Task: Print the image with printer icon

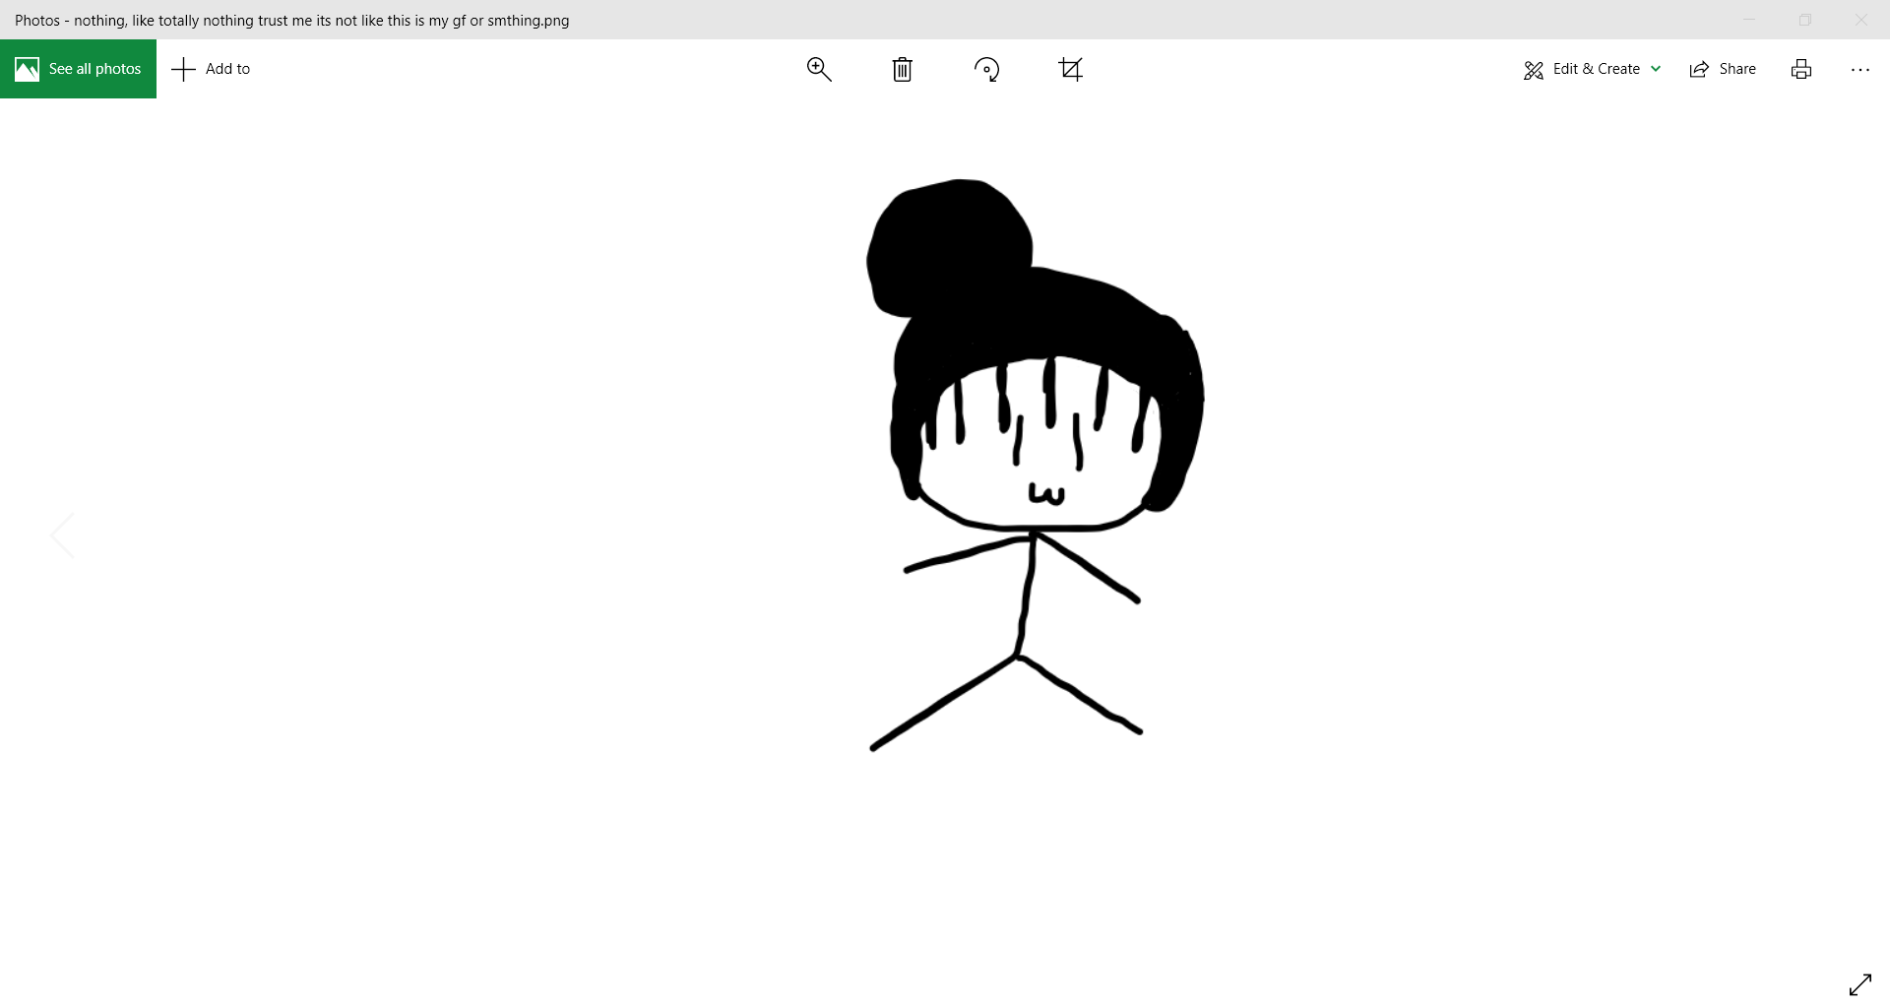Action: (x=1801, y=69)
